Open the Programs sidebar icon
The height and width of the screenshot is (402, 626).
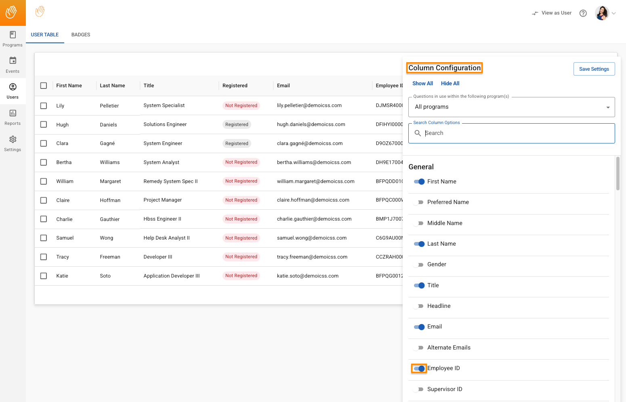(13, 35)
